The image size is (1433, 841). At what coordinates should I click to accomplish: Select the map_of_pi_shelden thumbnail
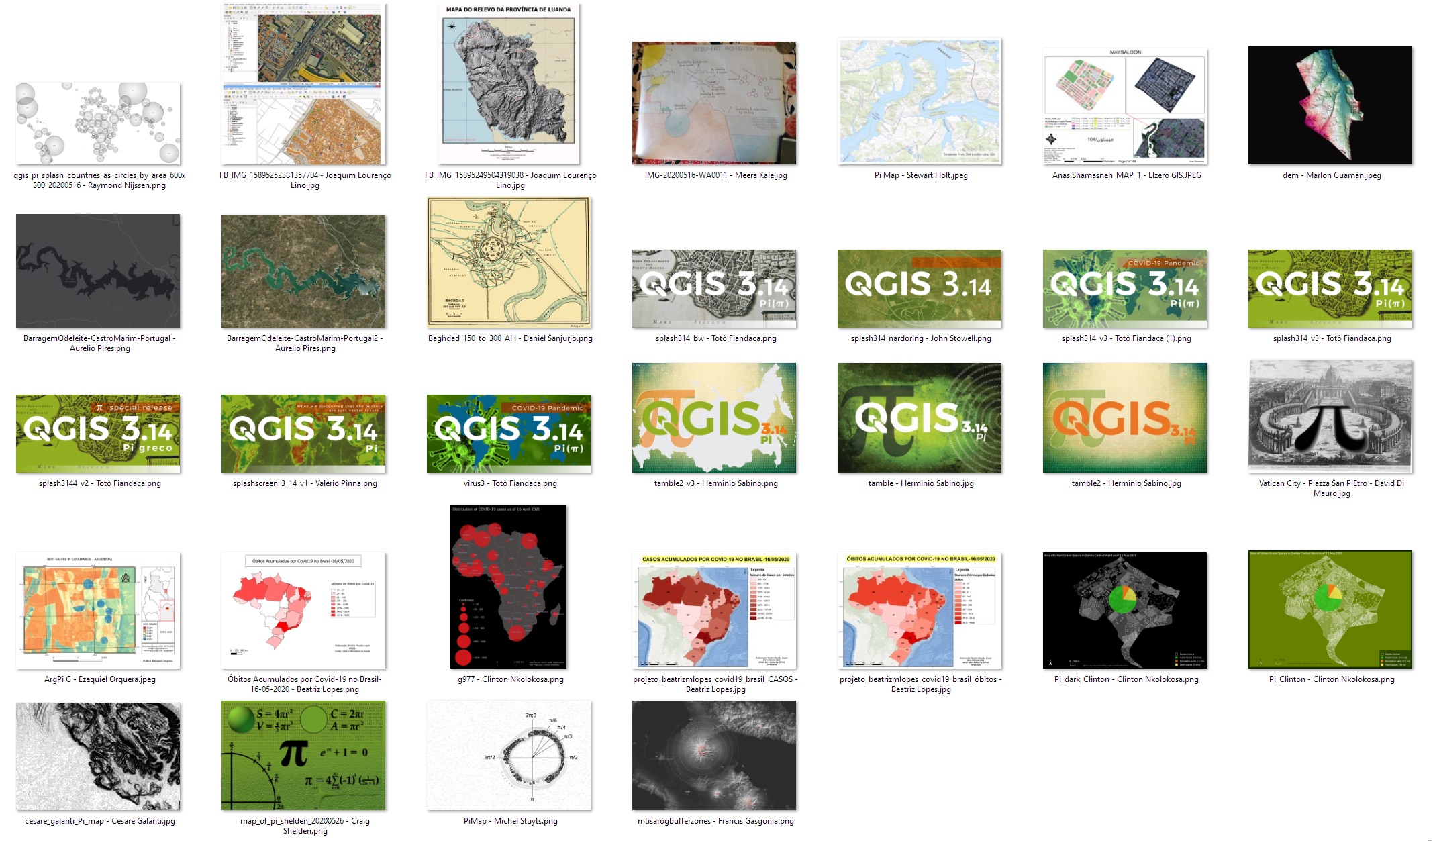(303, 755)
